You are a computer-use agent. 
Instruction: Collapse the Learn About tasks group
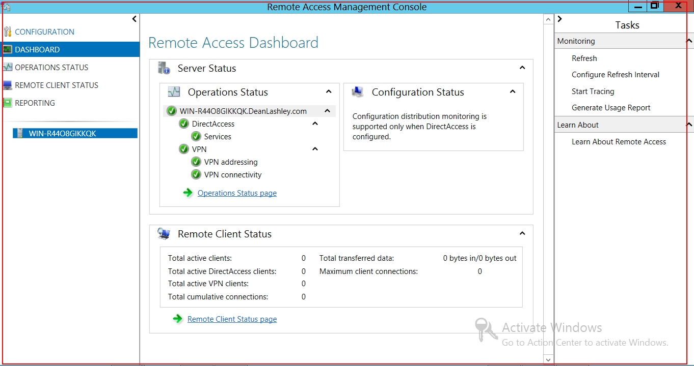click(x=689, y=125)
